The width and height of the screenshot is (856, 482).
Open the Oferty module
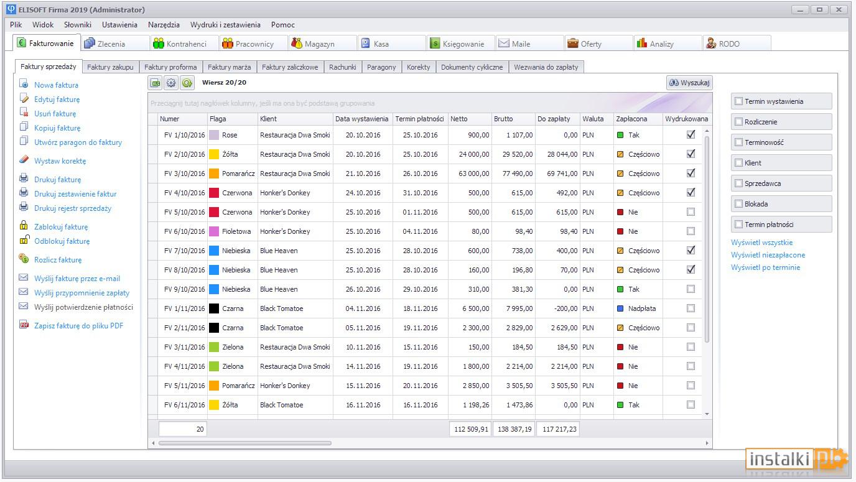[x=598, y=44]
